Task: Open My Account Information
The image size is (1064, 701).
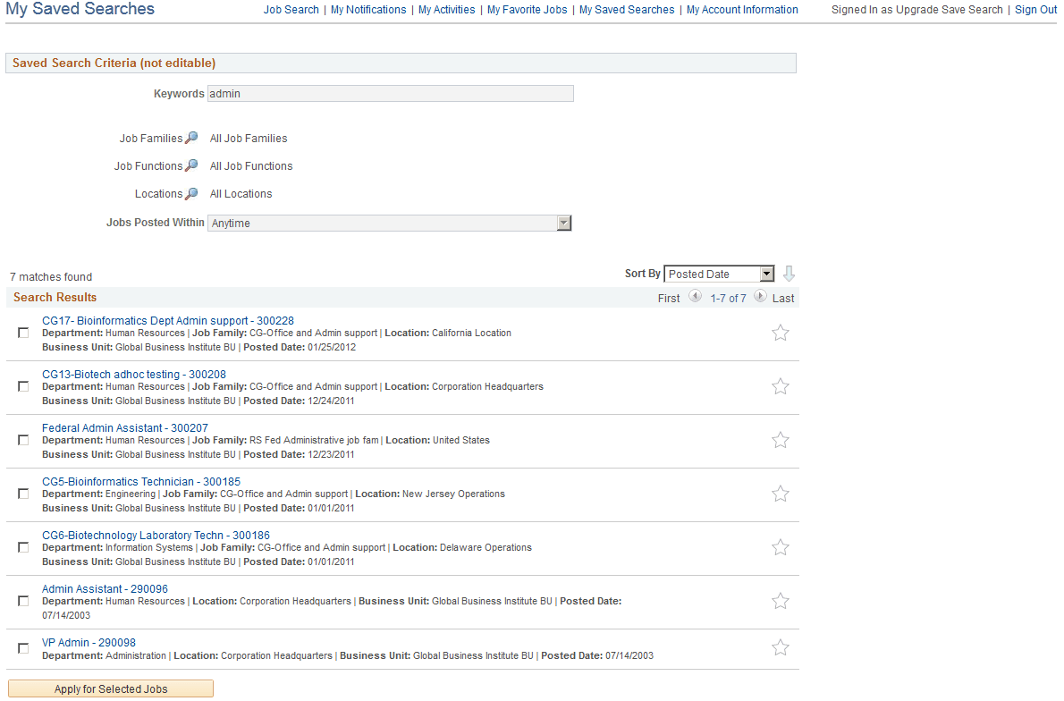Action: [x=742, y=10]
